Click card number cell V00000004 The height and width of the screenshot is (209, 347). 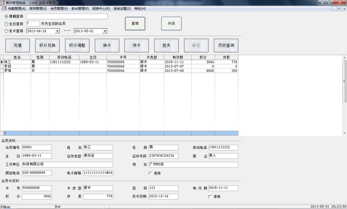click(x=123, y=71)
